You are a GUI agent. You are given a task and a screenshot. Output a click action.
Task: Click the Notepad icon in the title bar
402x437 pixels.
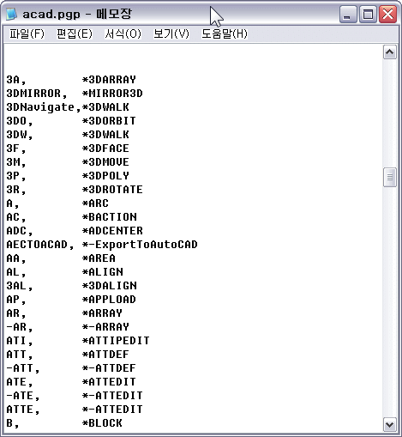coord(12,14)
